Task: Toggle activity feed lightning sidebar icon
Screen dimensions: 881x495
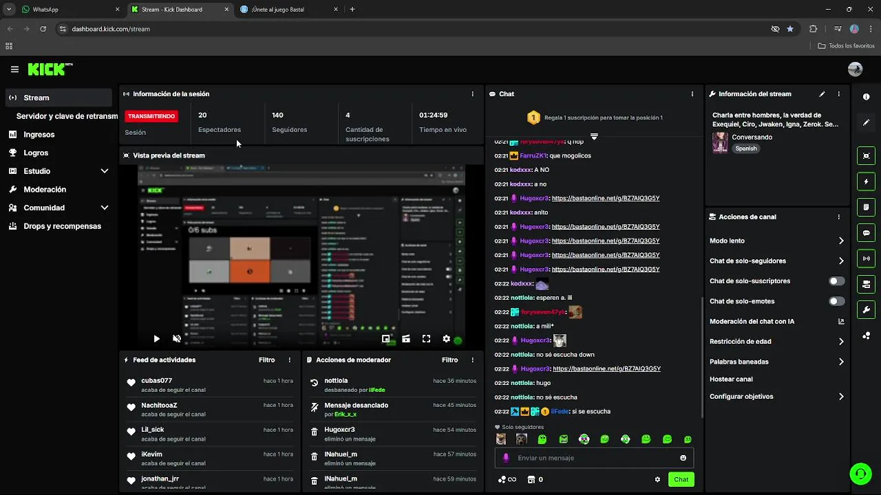Action: click(x=866, y=181)
